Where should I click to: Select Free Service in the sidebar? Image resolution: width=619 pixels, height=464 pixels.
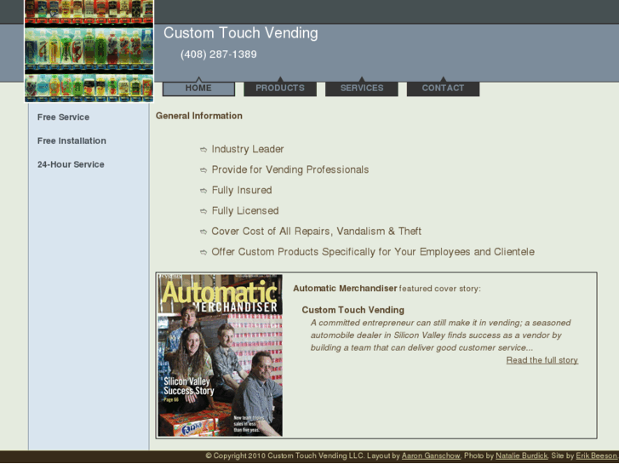tap(63, 117)
